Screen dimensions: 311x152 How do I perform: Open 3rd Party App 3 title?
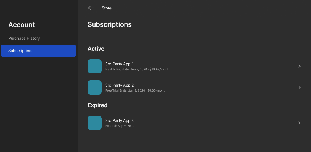point(120,120)
